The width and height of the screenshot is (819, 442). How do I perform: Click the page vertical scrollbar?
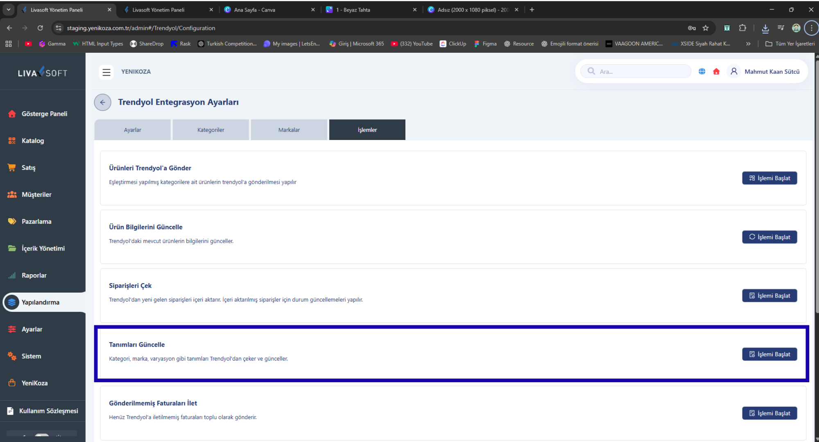(816, 184)
